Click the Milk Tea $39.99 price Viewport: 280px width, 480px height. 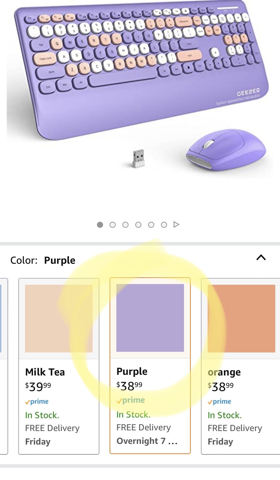pyautogui.click(x=38, y=386)
